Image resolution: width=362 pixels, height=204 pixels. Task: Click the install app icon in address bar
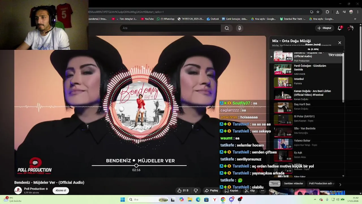312,12
